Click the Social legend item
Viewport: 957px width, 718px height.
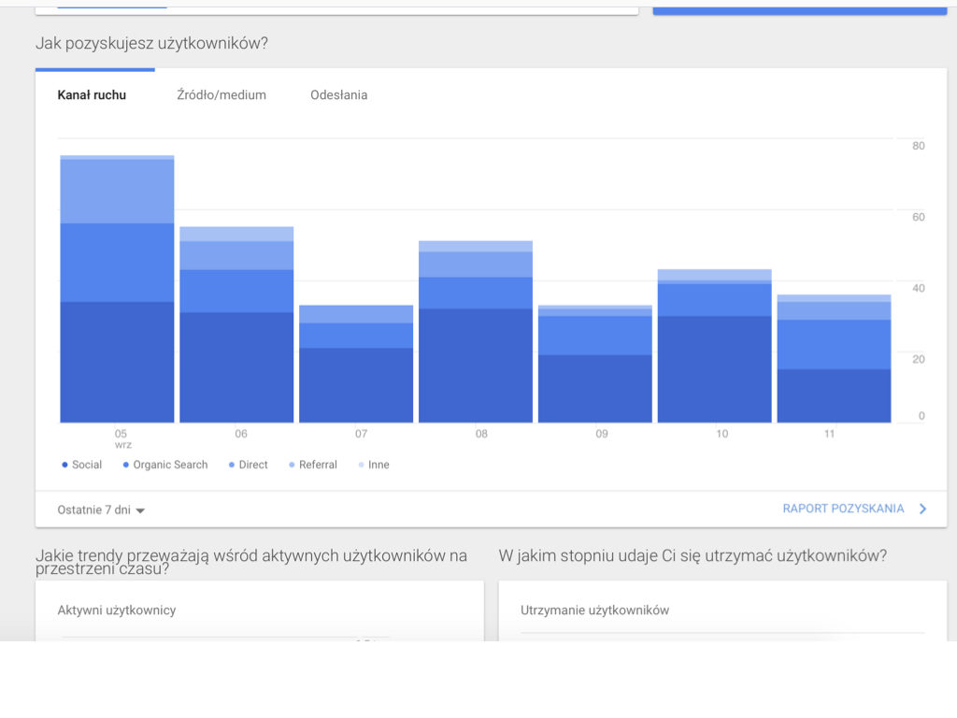point(82,465)
